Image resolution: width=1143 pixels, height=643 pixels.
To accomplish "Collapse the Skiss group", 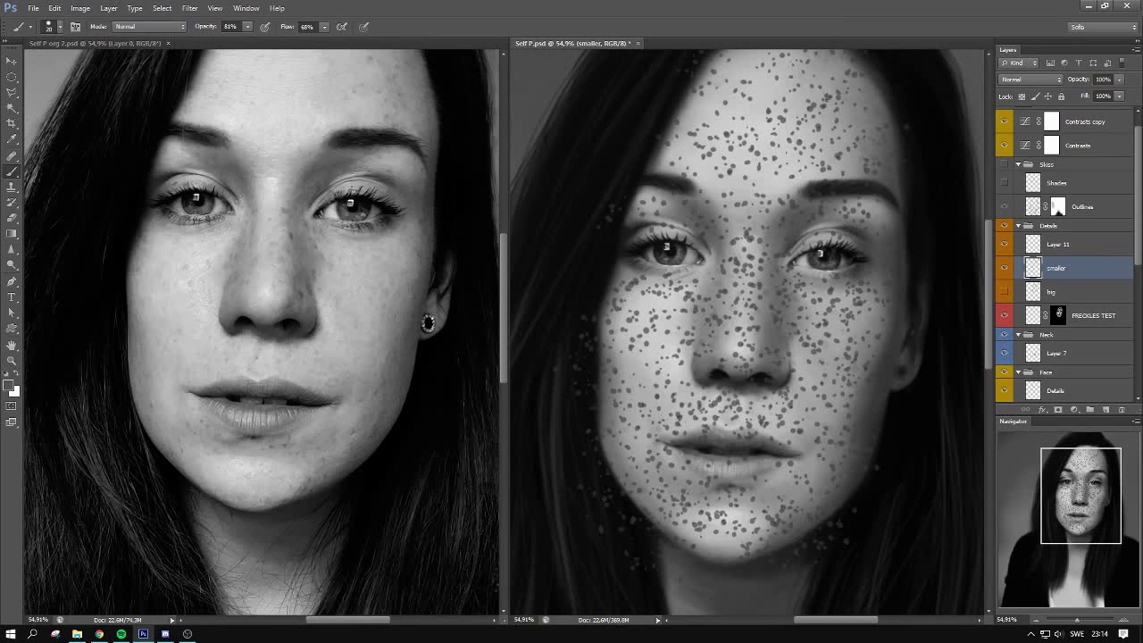I will 1018,164.
